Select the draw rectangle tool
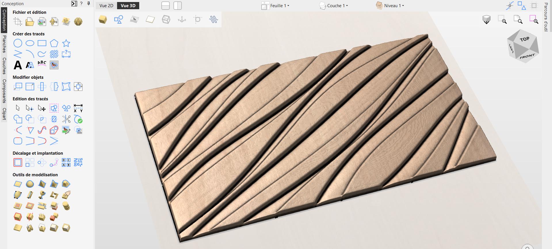 [42, 43]
